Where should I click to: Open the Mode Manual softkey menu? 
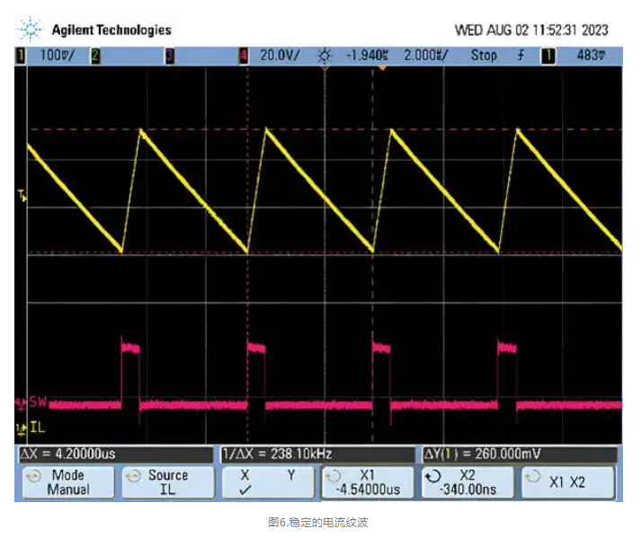pos(67,482)
